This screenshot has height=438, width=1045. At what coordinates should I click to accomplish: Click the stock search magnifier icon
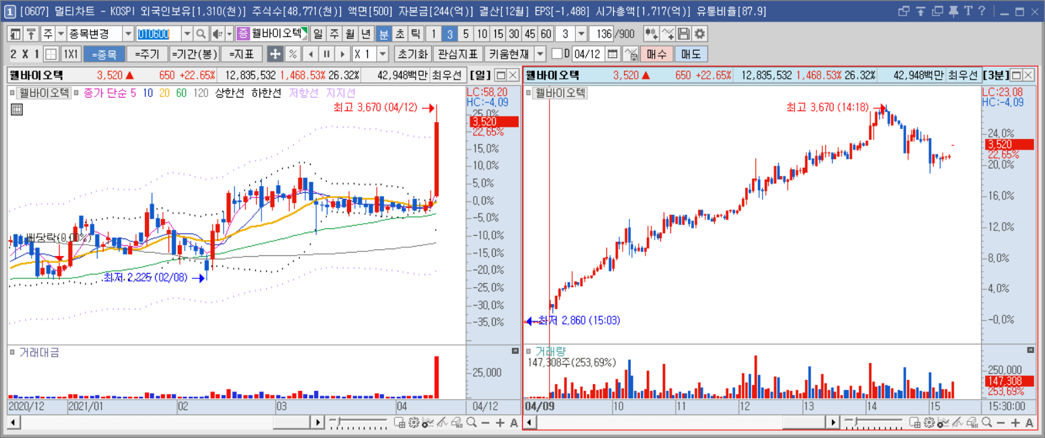point(201,34)
